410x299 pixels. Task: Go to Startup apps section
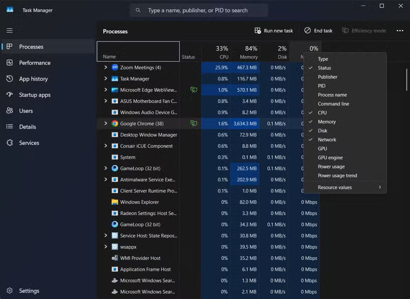[34, 95]
